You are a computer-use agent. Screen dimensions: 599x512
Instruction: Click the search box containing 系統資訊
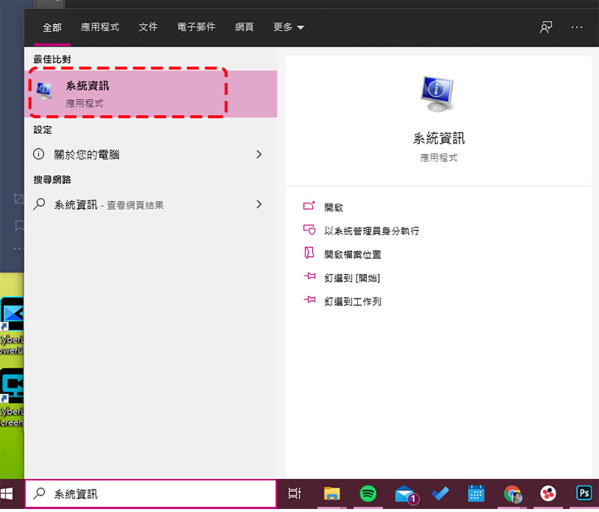pyautogui.click(x=150, y=494)
